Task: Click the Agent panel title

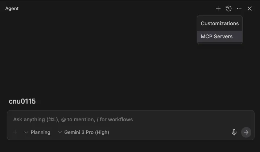Action: click(x=12, y=9)
